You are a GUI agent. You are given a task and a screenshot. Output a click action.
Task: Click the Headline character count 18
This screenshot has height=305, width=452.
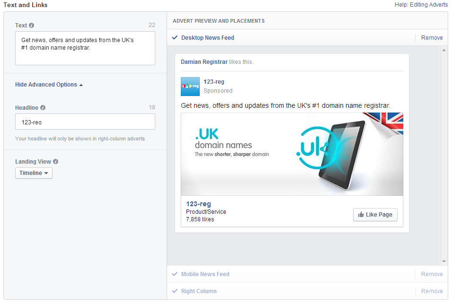tap(152, 107)
